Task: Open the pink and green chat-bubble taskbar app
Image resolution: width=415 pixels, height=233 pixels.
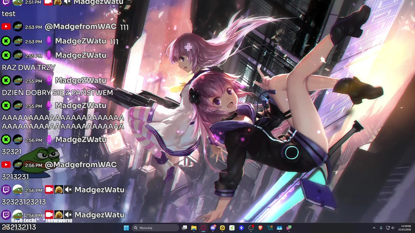Action: [289, 228]
